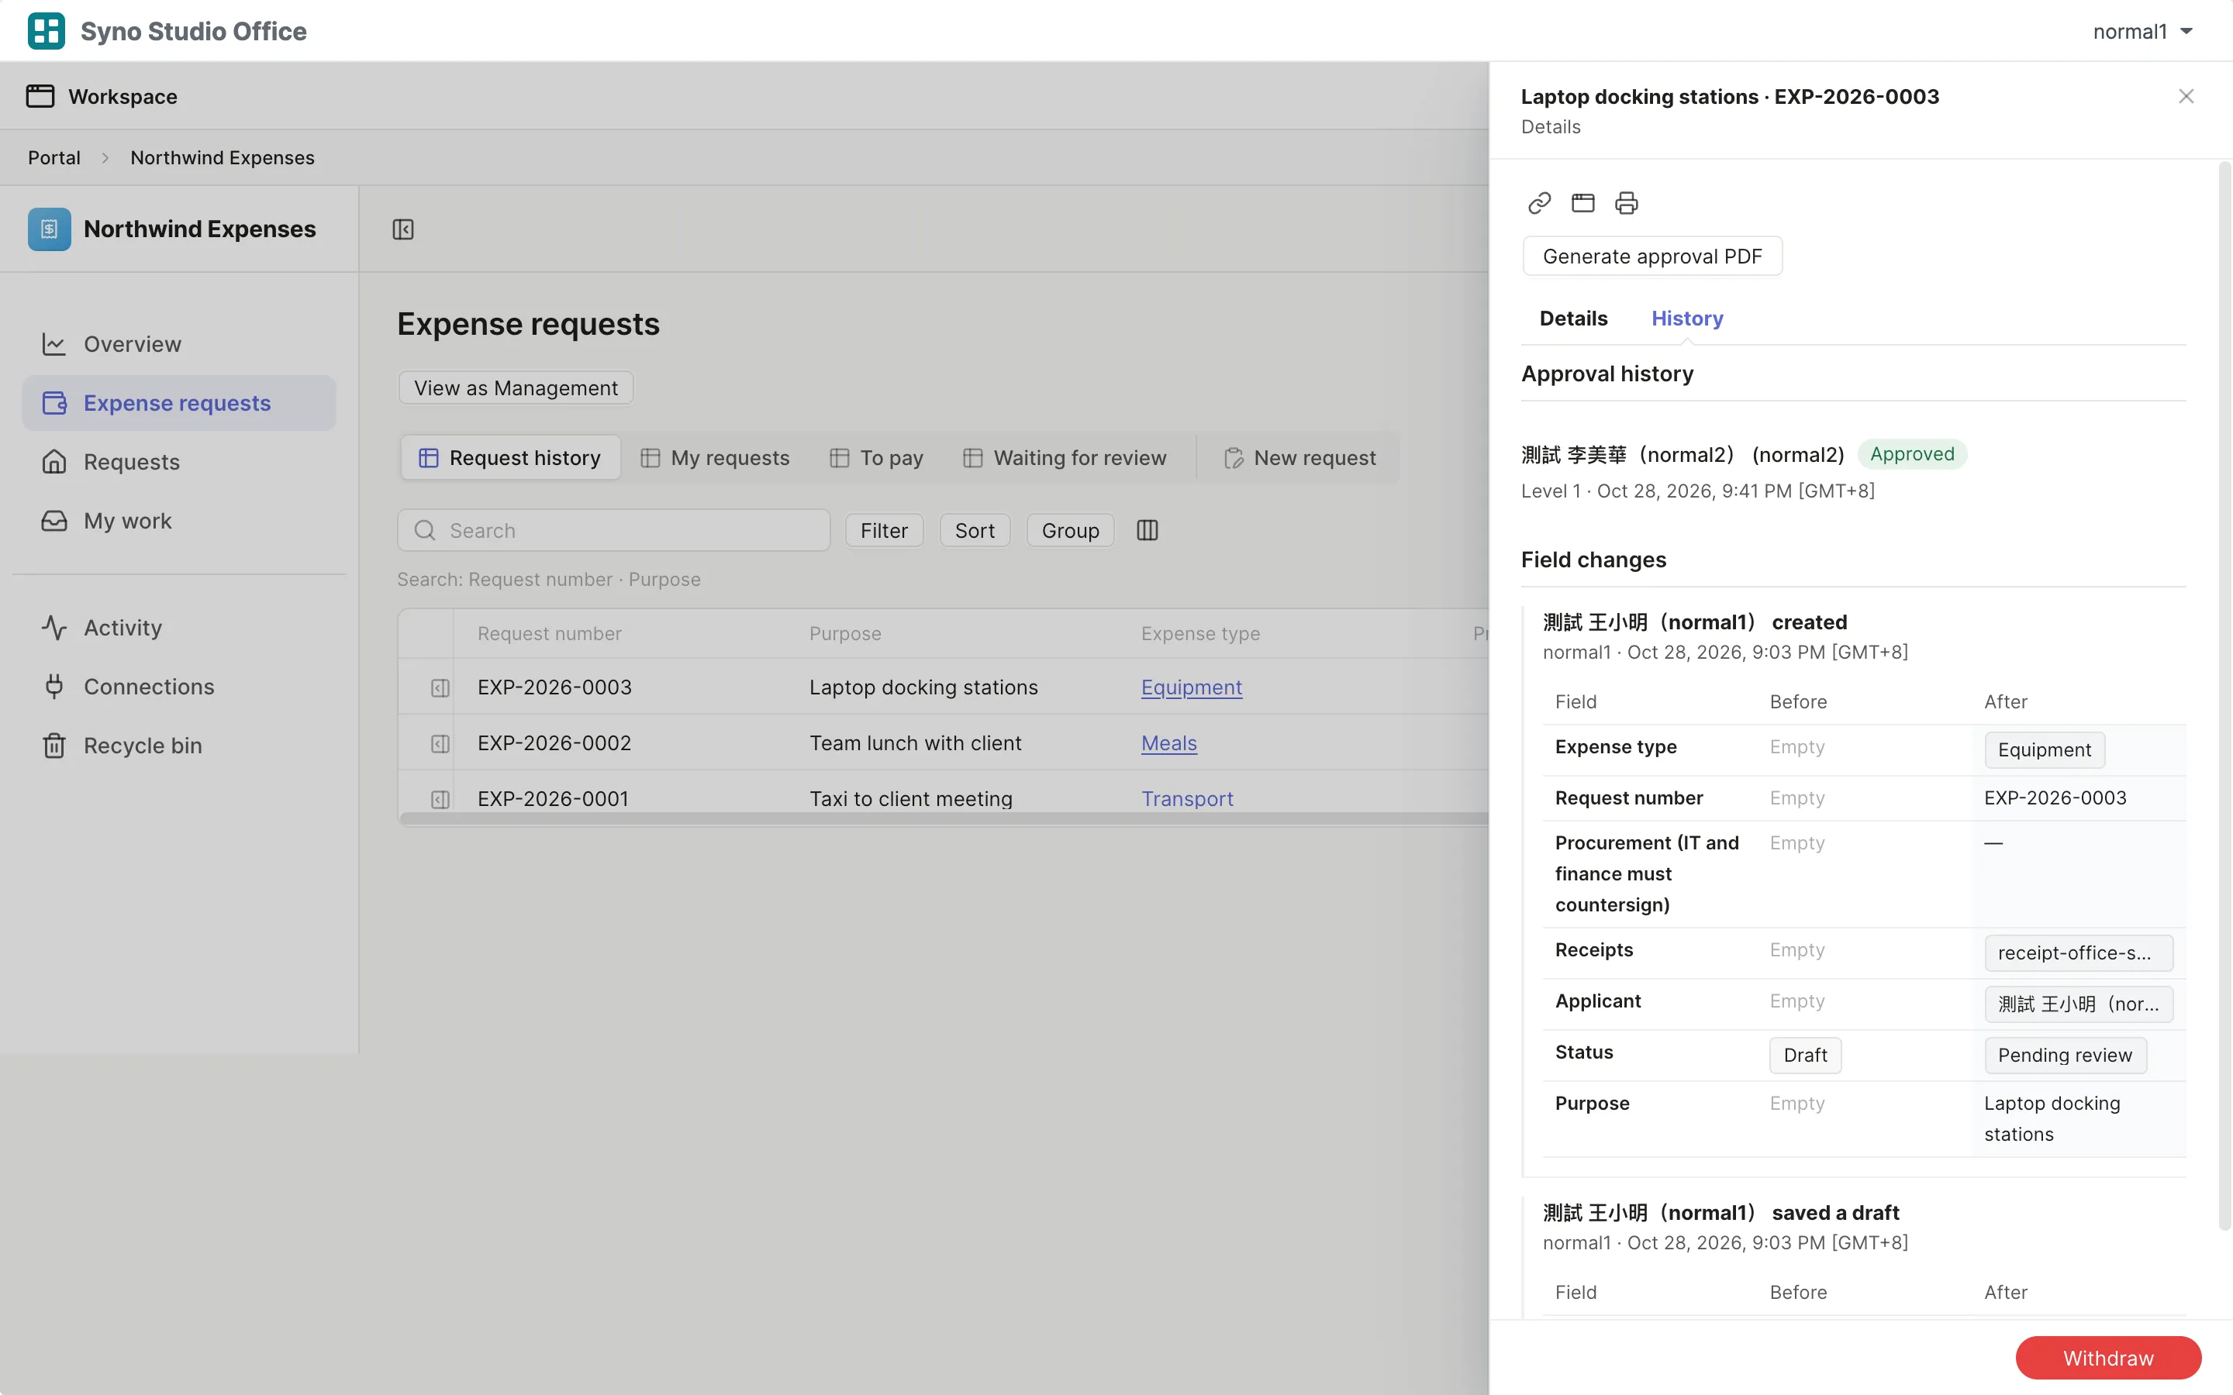Open Activity in the sidebar

179,629
